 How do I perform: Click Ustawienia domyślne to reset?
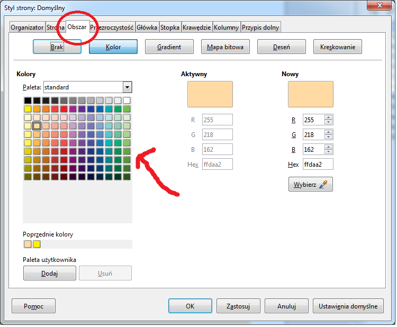coord(348,306)
